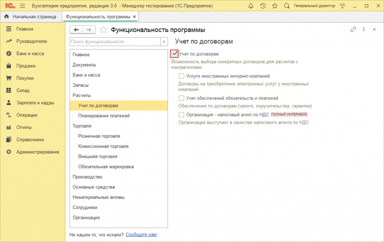This screenshot has height=242, width=384.
Task: Enable Учет обеспечений обязательств и платежей
Action: (x=181, y=98)
